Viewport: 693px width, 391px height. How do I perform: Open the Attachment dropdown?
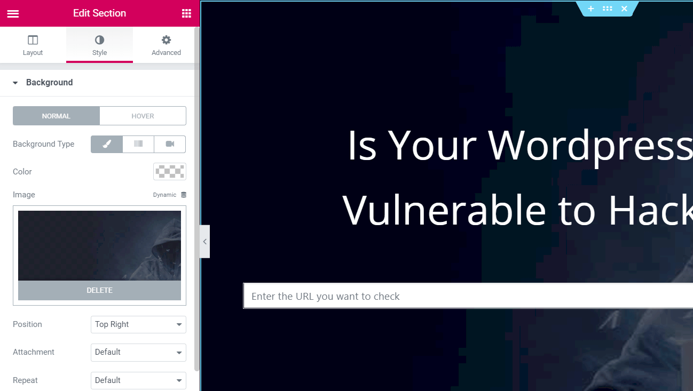pyautogui.click(x=138, y=352)
